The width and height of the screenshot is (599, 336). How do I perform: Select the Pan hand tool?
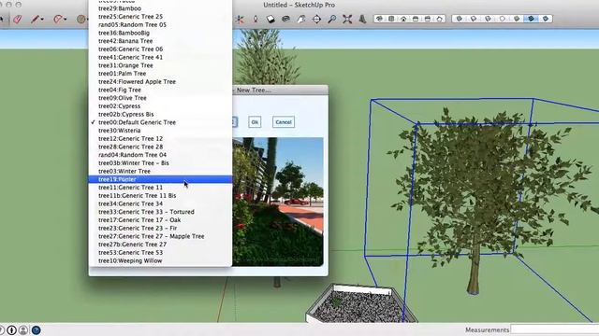(x=301, y=19)
